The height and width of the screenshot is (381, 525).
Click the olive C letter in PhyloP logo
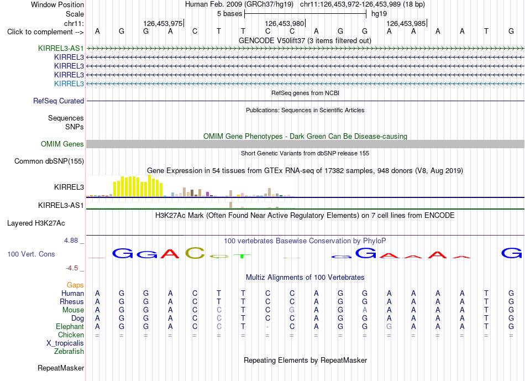click(x=195, y=253)
